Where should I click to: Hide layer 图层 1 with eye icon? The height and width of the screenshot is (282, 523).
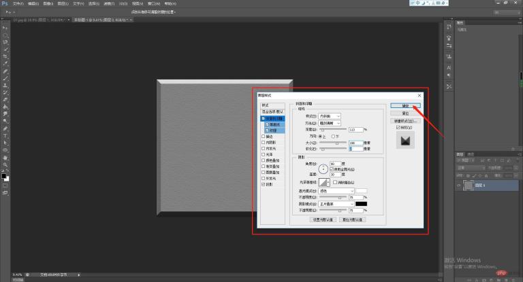(x=458, y=185)
